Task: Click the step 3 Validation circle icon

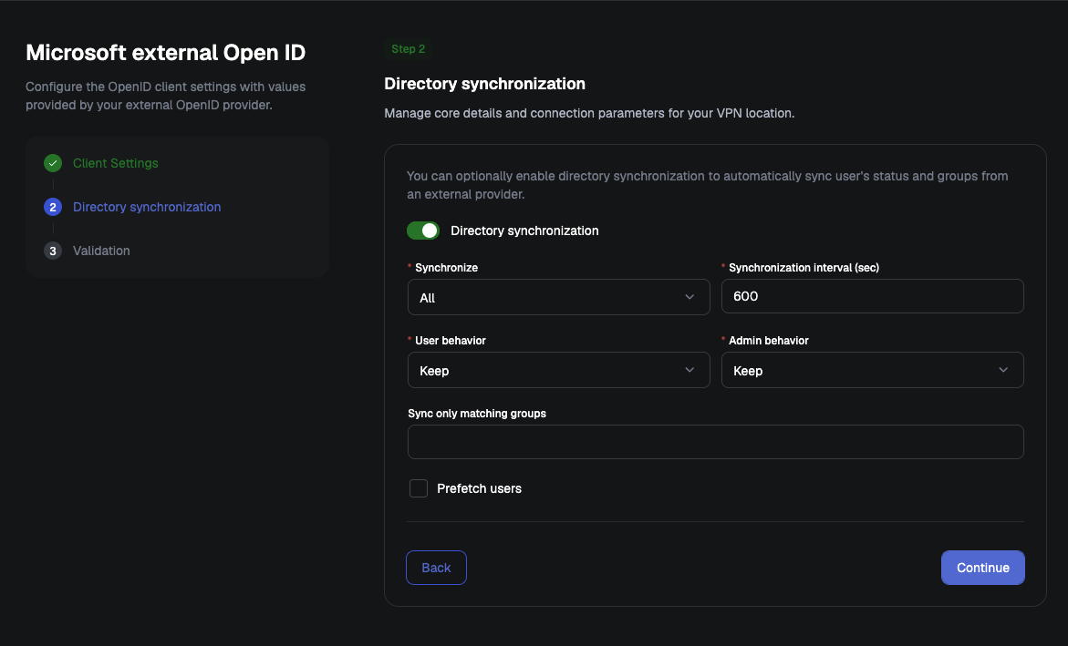Action: (53, 251)
